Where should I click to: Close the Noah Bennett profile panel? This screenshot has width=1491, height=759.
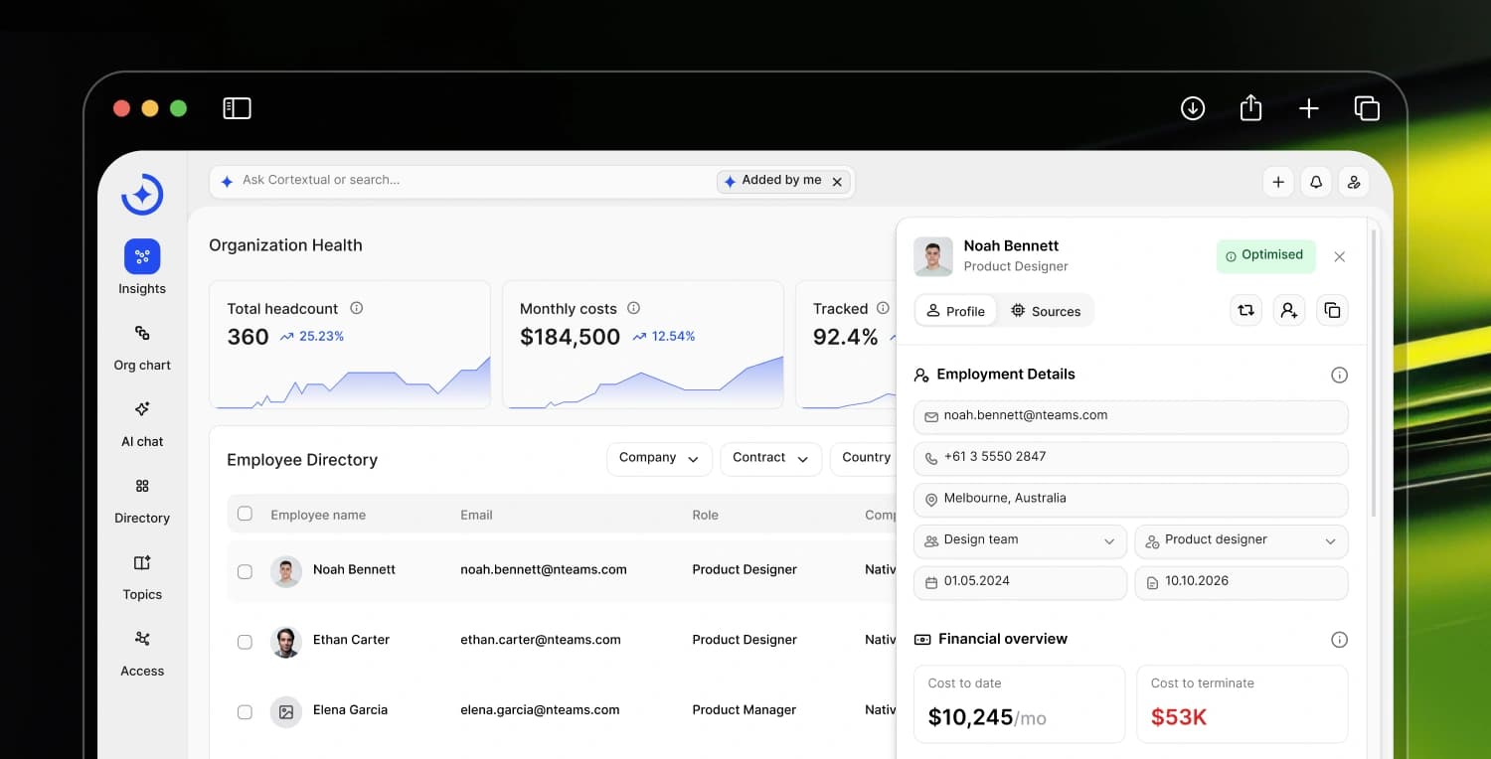tap(1339, 256)
